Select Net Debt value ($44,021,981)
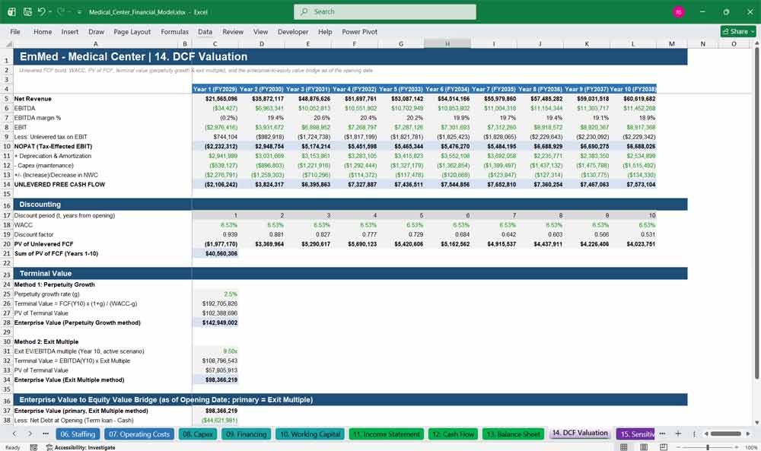 pos(215,421)
